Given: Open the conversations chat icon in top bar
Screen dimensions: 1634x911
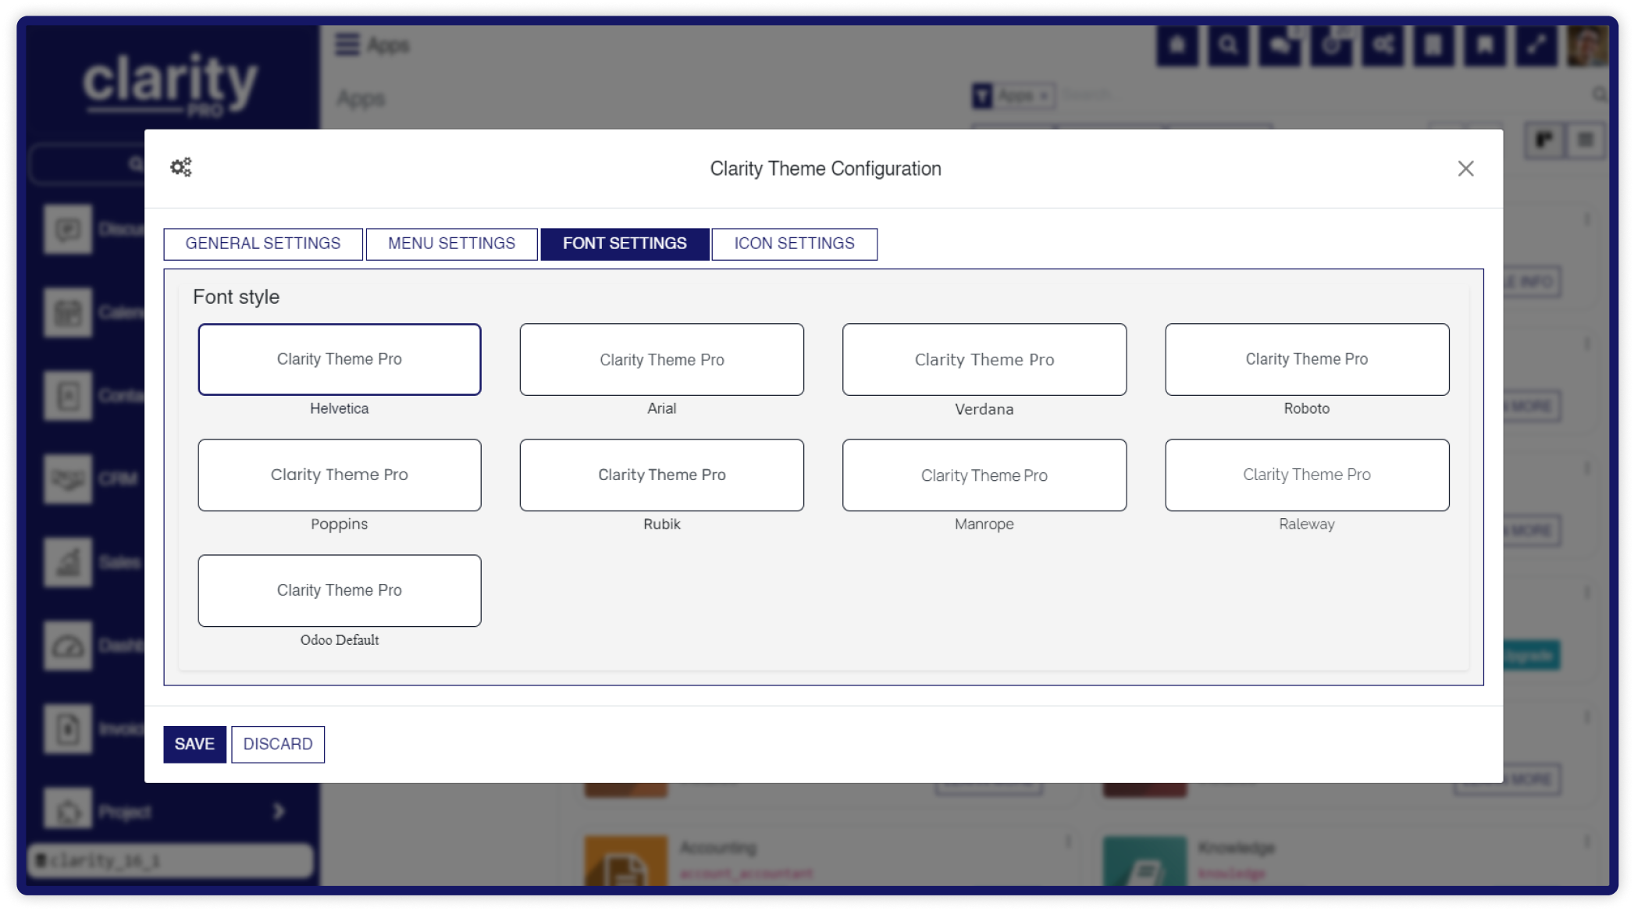Looking at the screenshot, I should click(1280, 45).
